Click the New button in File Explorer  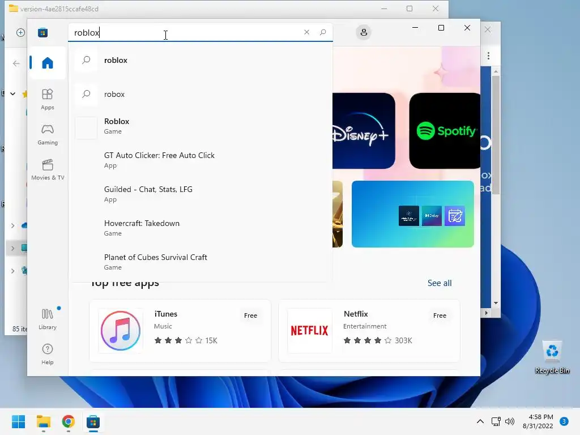coord(21,32)
